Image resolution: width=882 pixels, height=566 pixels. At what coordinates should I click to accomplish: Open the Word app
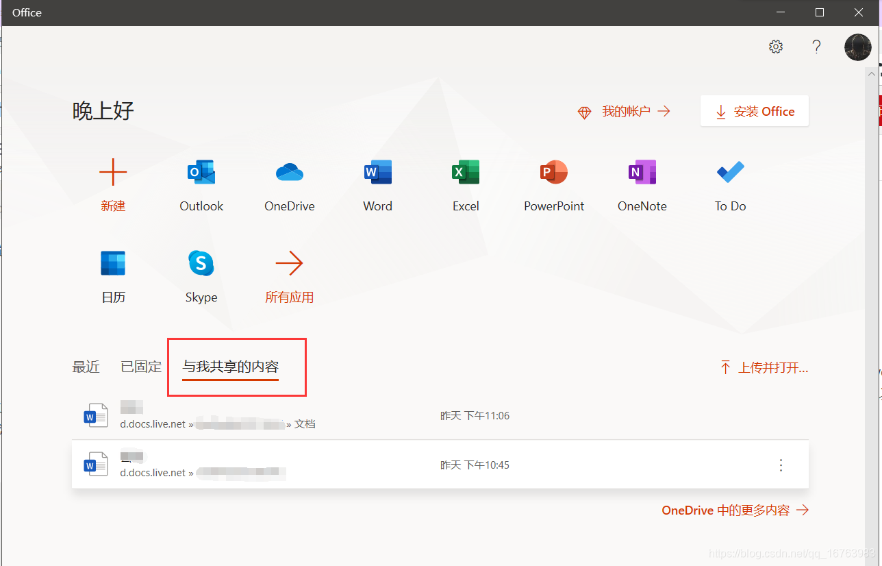pos(378,172)
